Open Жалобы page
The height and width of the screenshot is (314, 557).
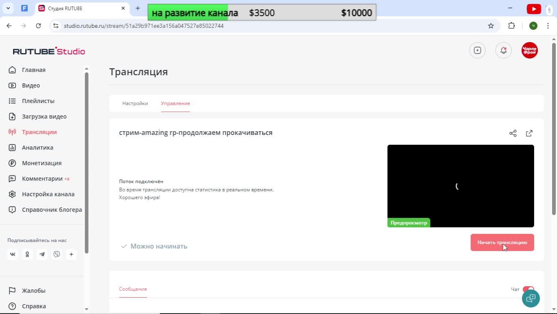pyautogui.click(x=33, y=291)
